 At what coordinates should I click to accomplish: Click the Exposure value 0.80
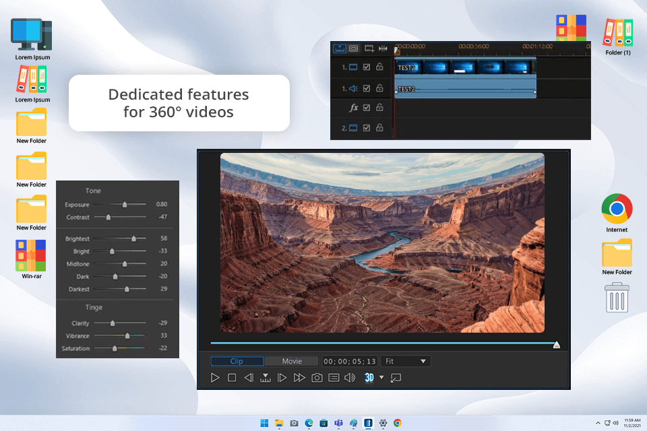(162, 204)
